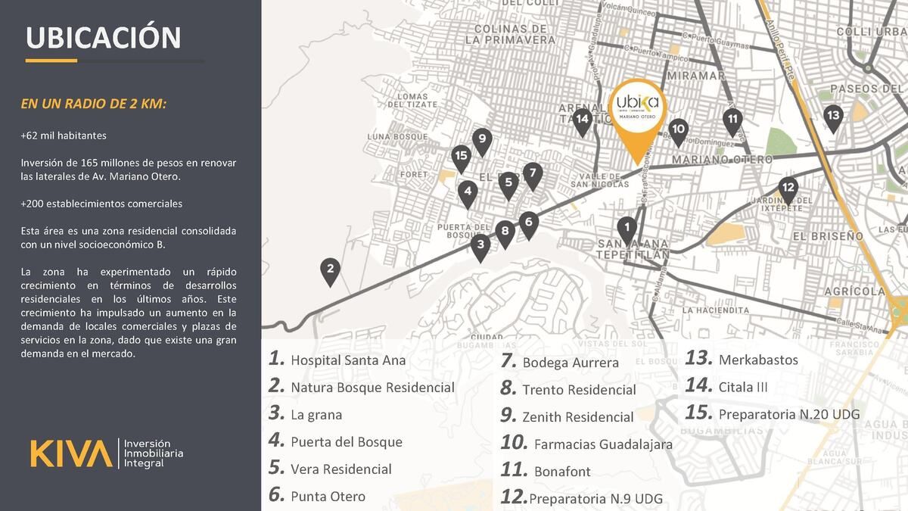Screen dimensions: 908x511
Task: Select "SANTA ANA TEPETITLÁN" map label
Action: click(x=634, y=250)
